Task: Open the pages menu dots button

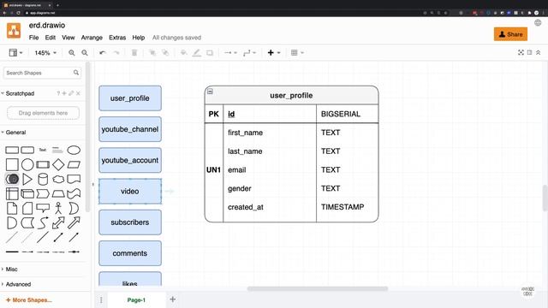Action: coord(101,300)
